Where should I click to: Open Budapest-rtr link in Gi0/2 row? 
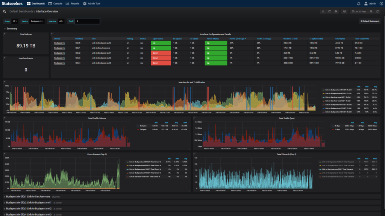click(59, 53)
